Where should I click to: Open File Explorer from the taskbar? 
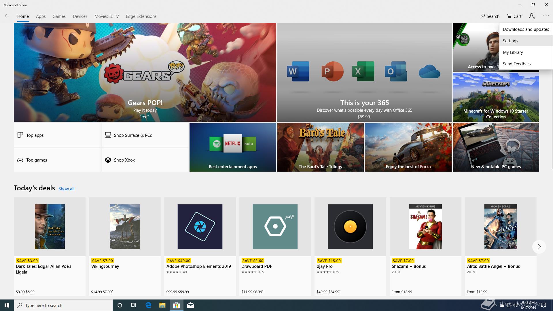pos(162,305)
